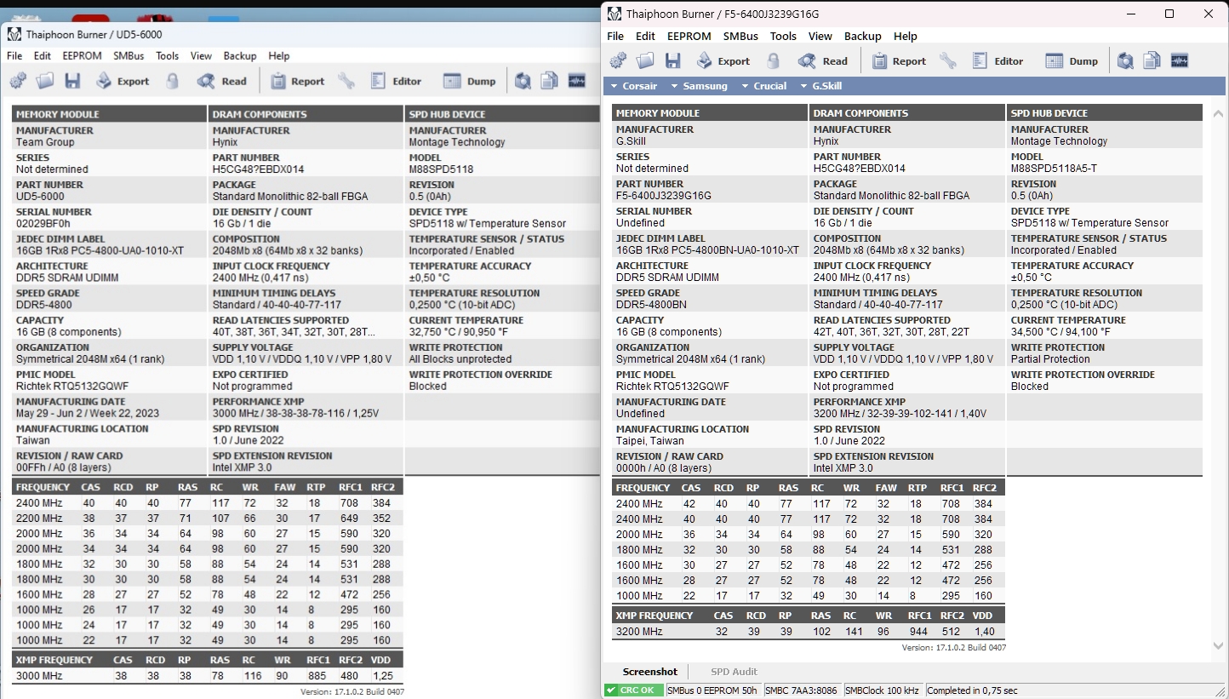Viewport: 1229px width, 699px height.
Task: Select the "Team Group" manufacturer value
Action: pyautogui.click(x=45, y=142)
